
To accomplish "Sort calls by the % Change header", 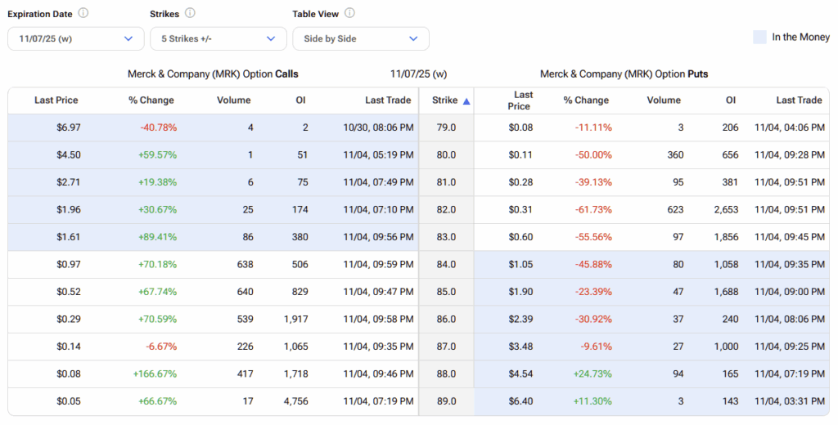I will pyautogui.click(x=151, y=101).
